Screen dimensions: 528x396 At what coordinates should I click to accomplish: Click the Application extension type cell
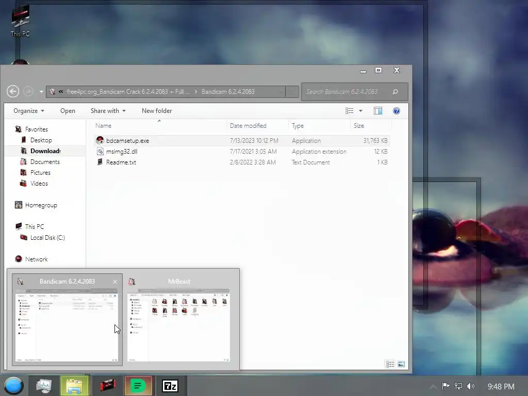coord(319,152)
